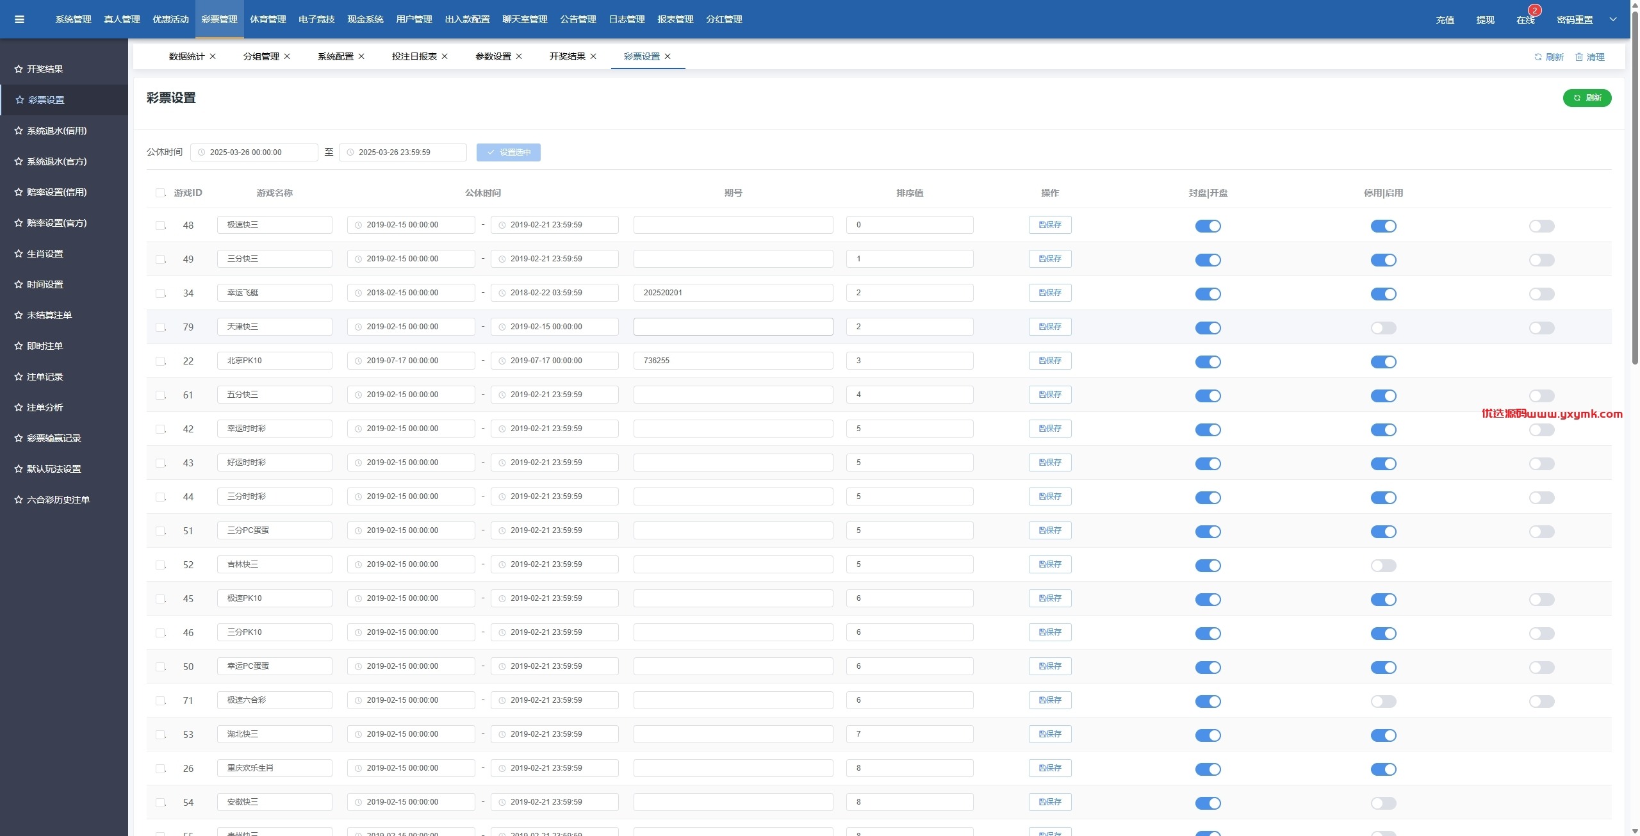Image resolution: width=1640 pixels, height=836 pixels.
Task: Tick the select-all checkbox beside 游戏ID
Action: 160,193
